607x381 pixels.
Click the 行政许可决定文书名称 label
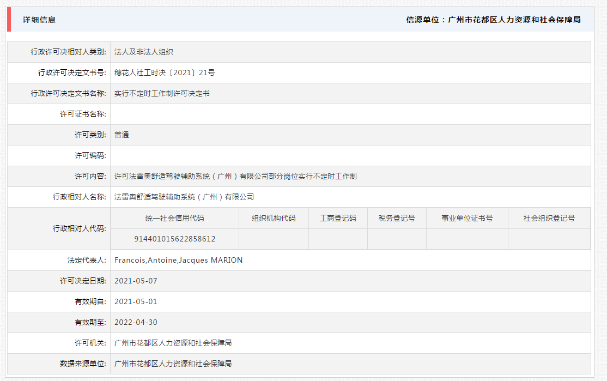tap(68, 93)
